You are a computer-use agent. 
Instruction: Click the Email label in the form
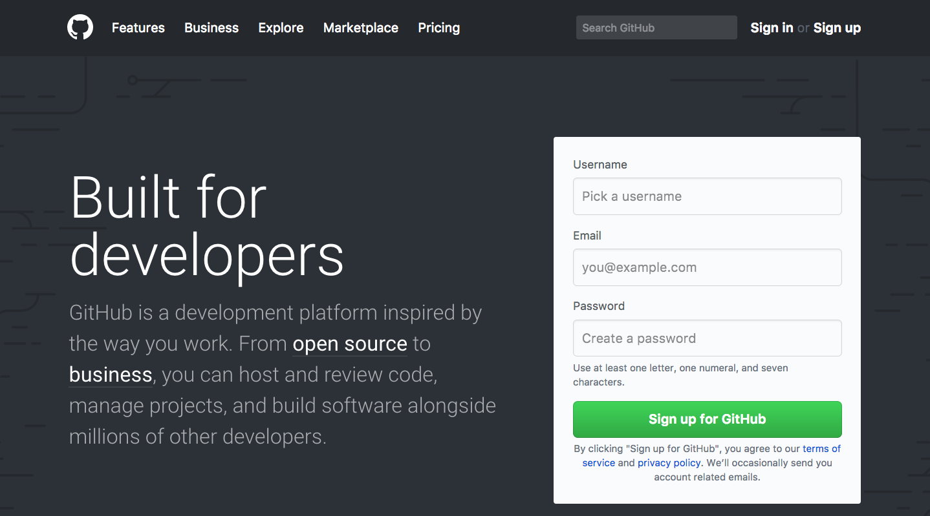(x=587, y=236)
